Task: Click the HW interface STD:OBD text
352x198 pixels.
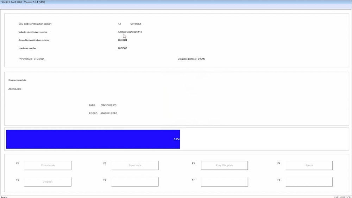Action: [x=32, y=59]
